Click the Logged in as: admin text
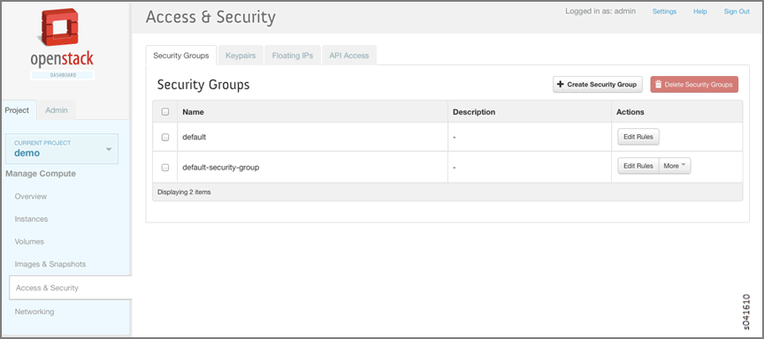 600,11
